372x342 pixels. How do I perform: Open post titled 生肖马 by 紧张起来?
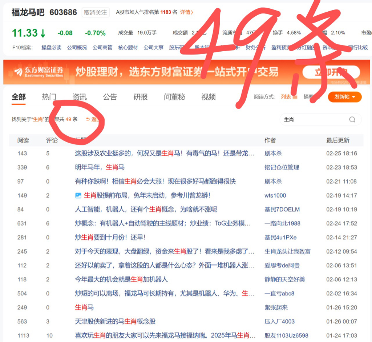coord(84,307)
